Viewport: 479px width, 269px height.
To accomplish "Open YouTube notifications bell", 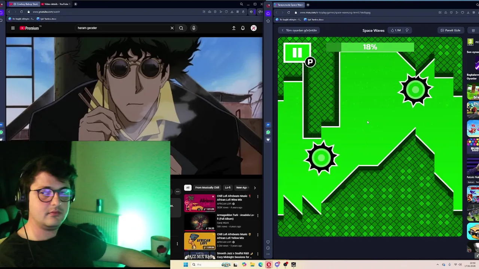I will click(243, 28).
